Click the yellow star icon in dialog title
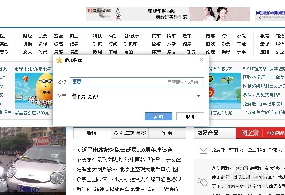 tap(59, 60)
